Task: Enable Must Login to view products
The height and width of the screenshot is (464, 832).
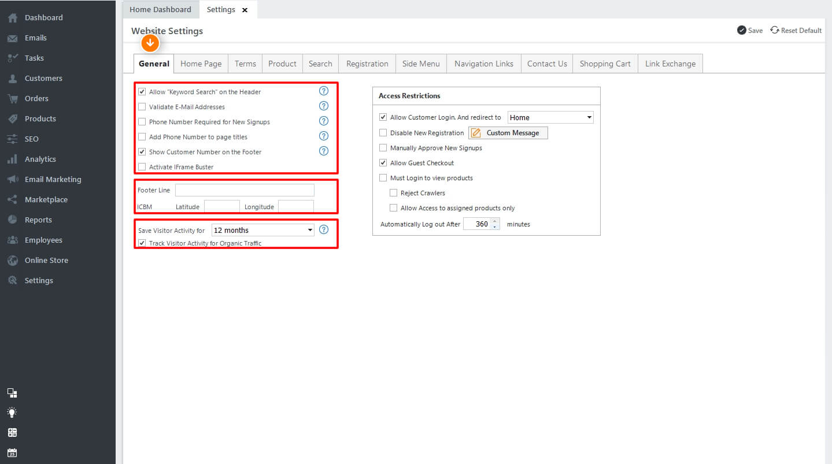Action: tap(383, 178)
